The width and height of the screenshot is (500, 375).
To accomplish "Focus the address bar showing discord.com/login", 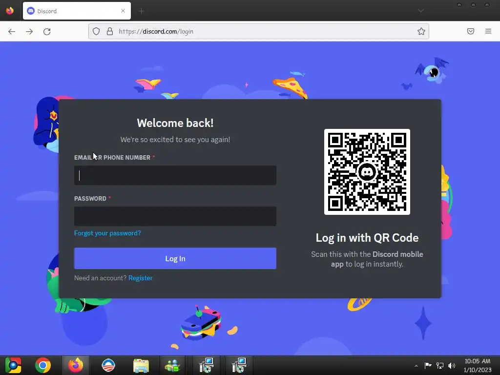I will coord(259,31).
